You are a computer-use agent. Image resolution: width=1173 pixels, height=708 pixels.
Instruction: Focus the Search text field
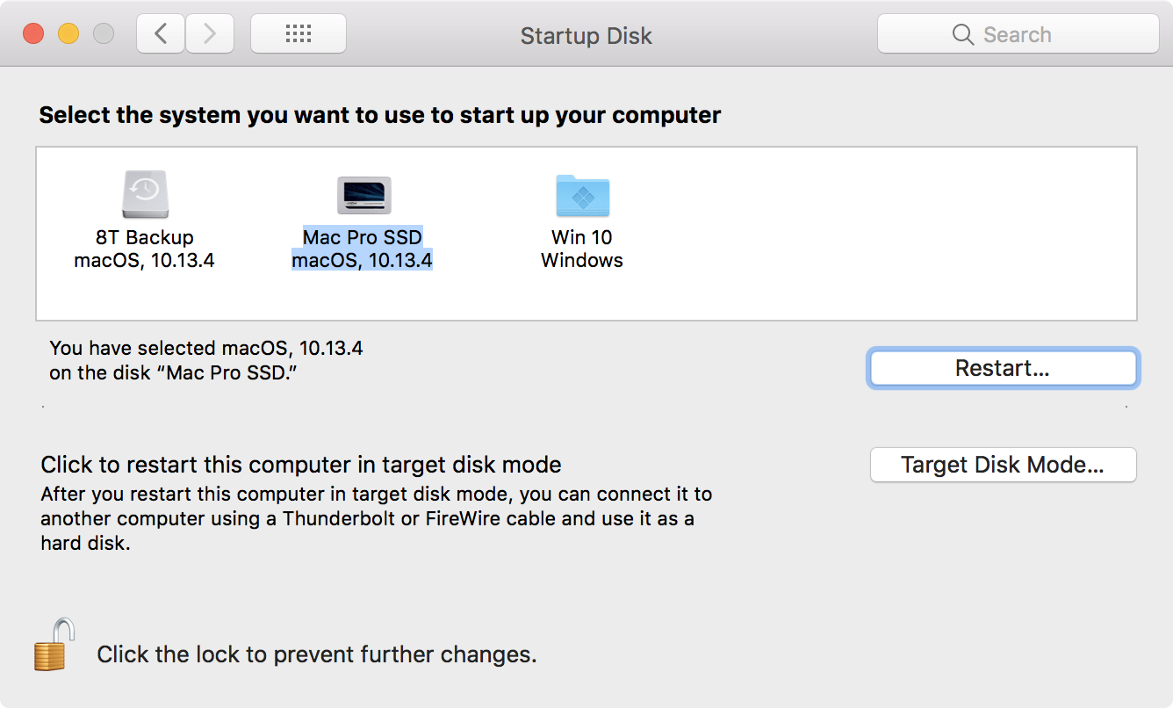pyautogui.click(x=1018, y=34)
